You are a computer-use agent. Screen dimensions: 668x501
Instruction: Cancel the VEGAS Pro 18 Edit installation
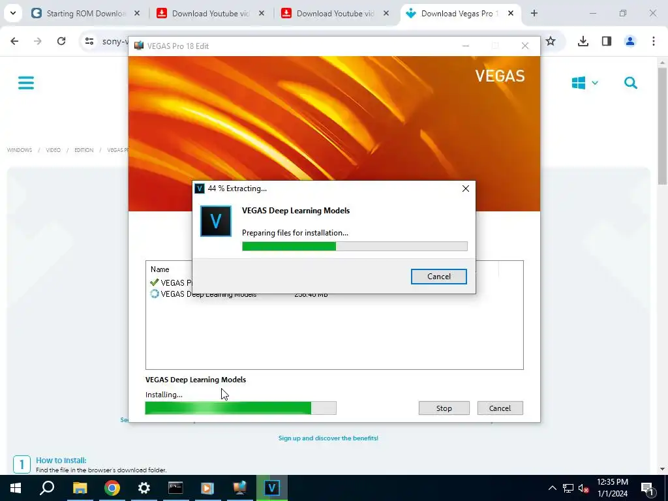(x=500, y=408)
